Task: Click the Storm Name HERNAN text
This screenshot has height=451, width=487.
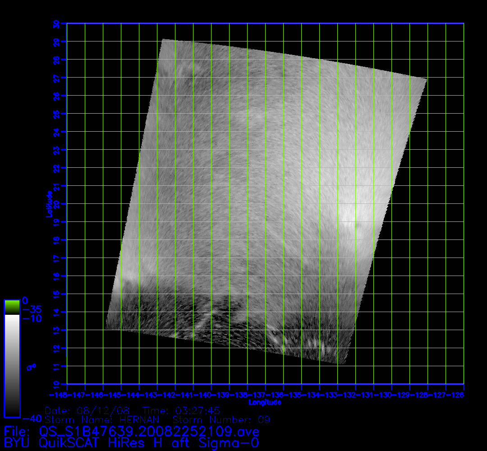Action: [102, 420]
